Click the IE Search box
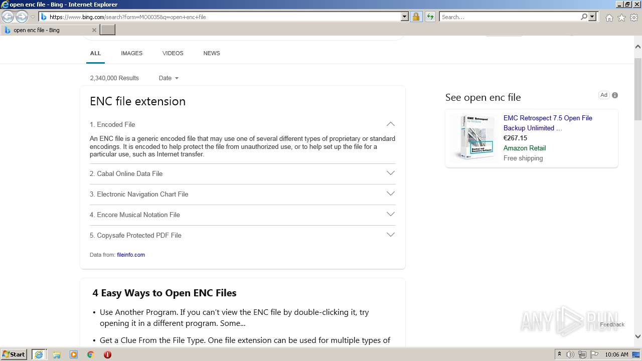 [509, 17]
